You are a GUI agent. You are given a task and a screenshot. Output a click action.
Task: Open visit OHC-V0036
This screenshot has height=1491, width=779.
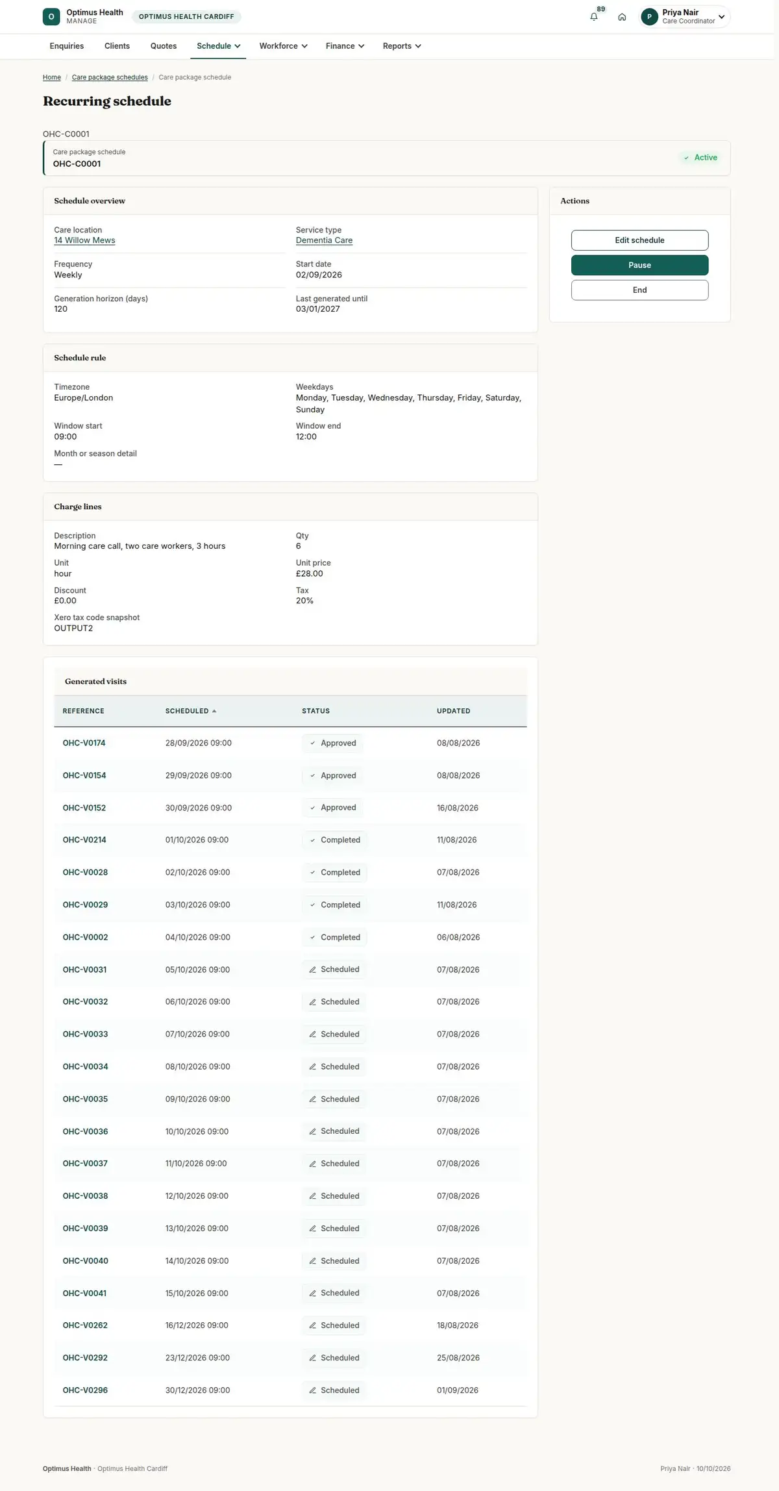[85, 1131]
